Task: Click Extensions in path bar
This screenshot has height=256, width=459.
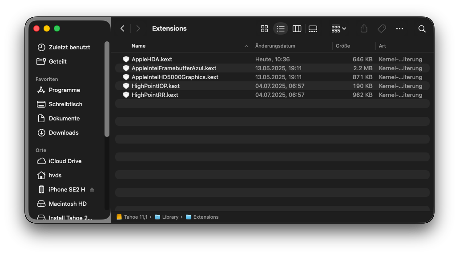Action: (202, 217)
